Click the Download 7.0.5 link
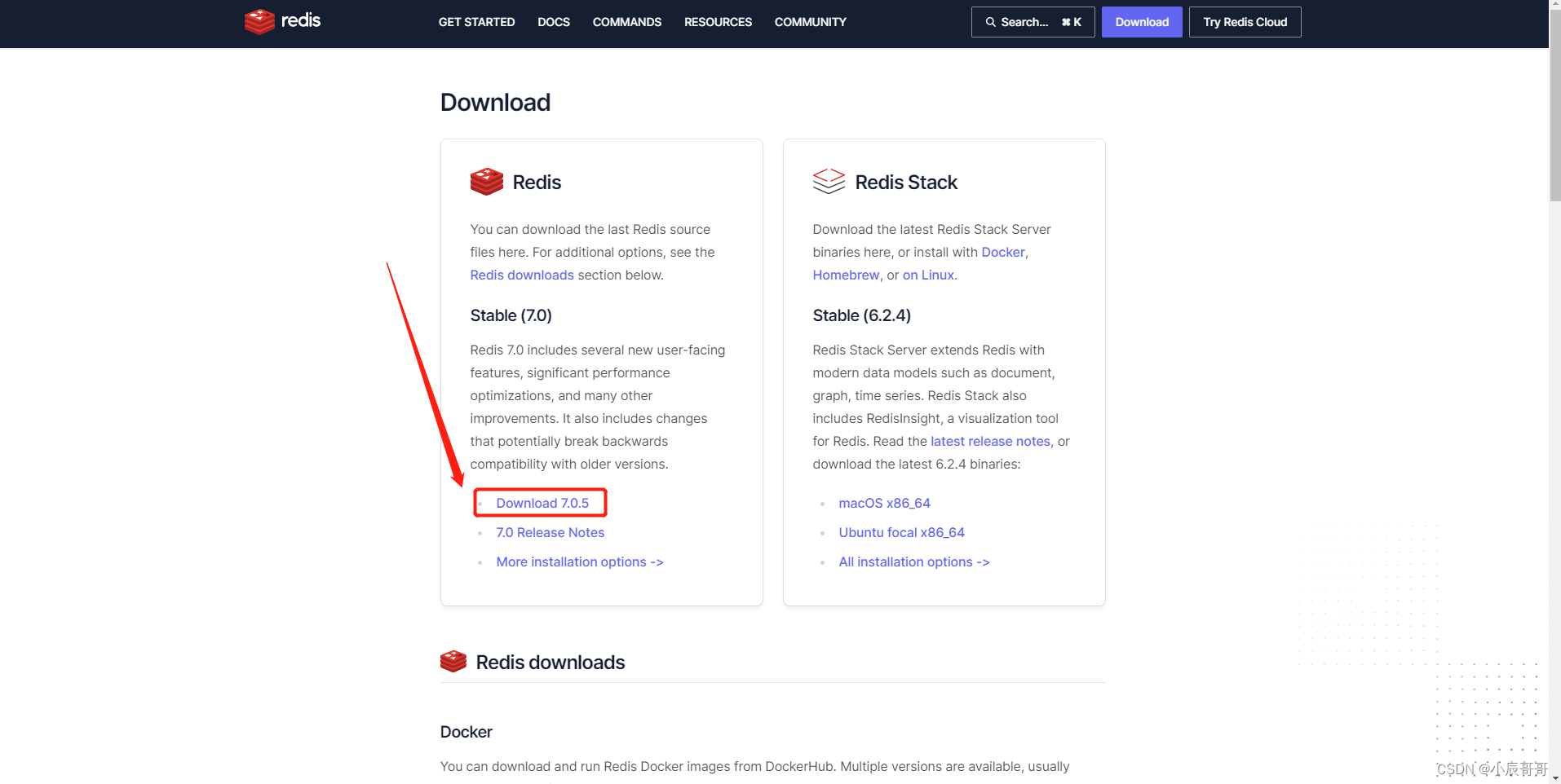Screen dimensions: 1561x784 click(542, 503)
